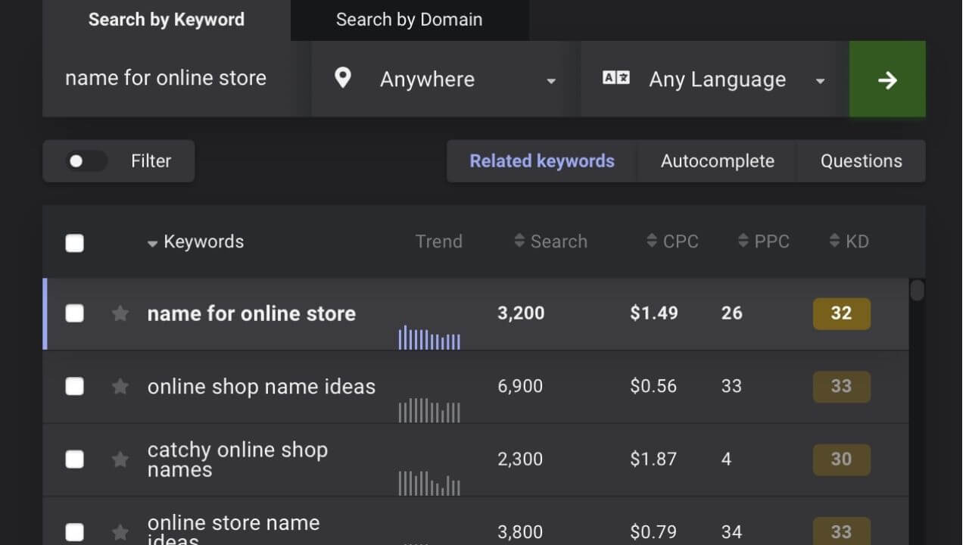Check the 'online store name ideas' row checkbox
Image resolution: width=969 pixels, height=545 pixels.
point(74,532)
